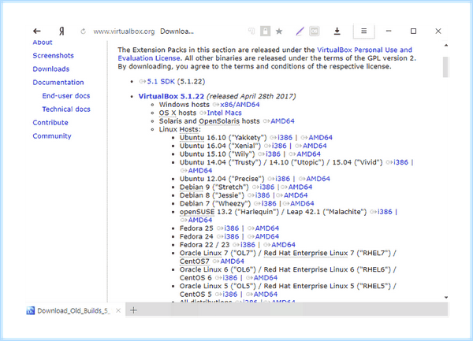Open a new tab with plus button

point(134,310)
